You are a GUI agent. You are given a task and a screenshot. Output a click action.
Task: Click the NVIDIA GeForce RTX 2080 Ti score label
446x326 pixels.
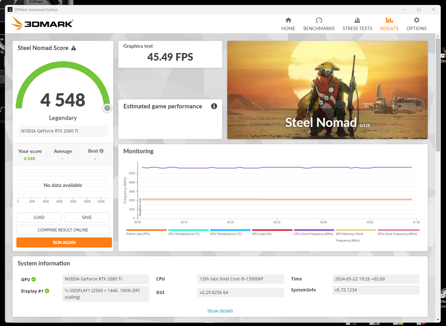[63, 131]
